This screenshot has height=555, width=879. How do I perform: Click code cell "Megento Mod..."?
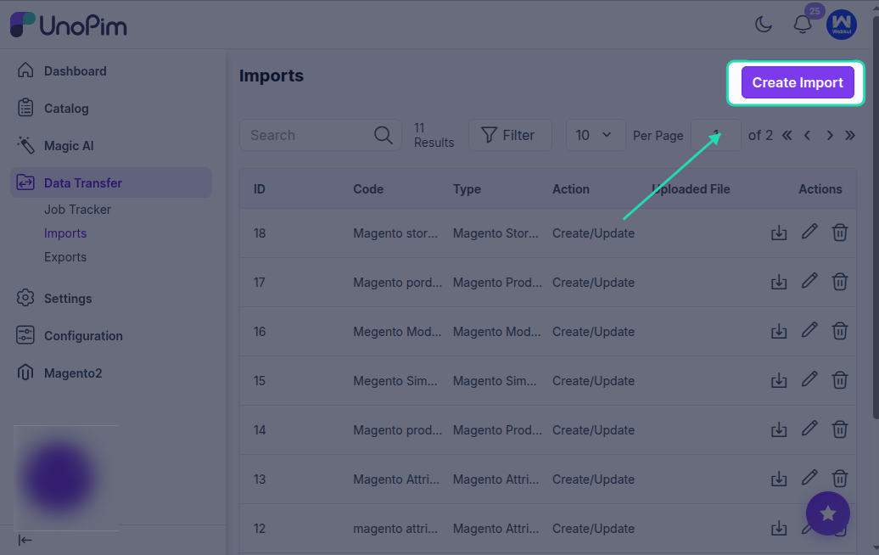[x=397, y=332]
